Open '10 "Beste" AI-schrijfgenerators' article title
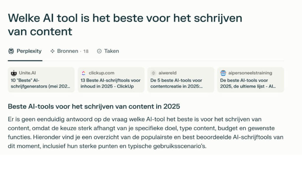302x176 pixels. pos(41,83)
